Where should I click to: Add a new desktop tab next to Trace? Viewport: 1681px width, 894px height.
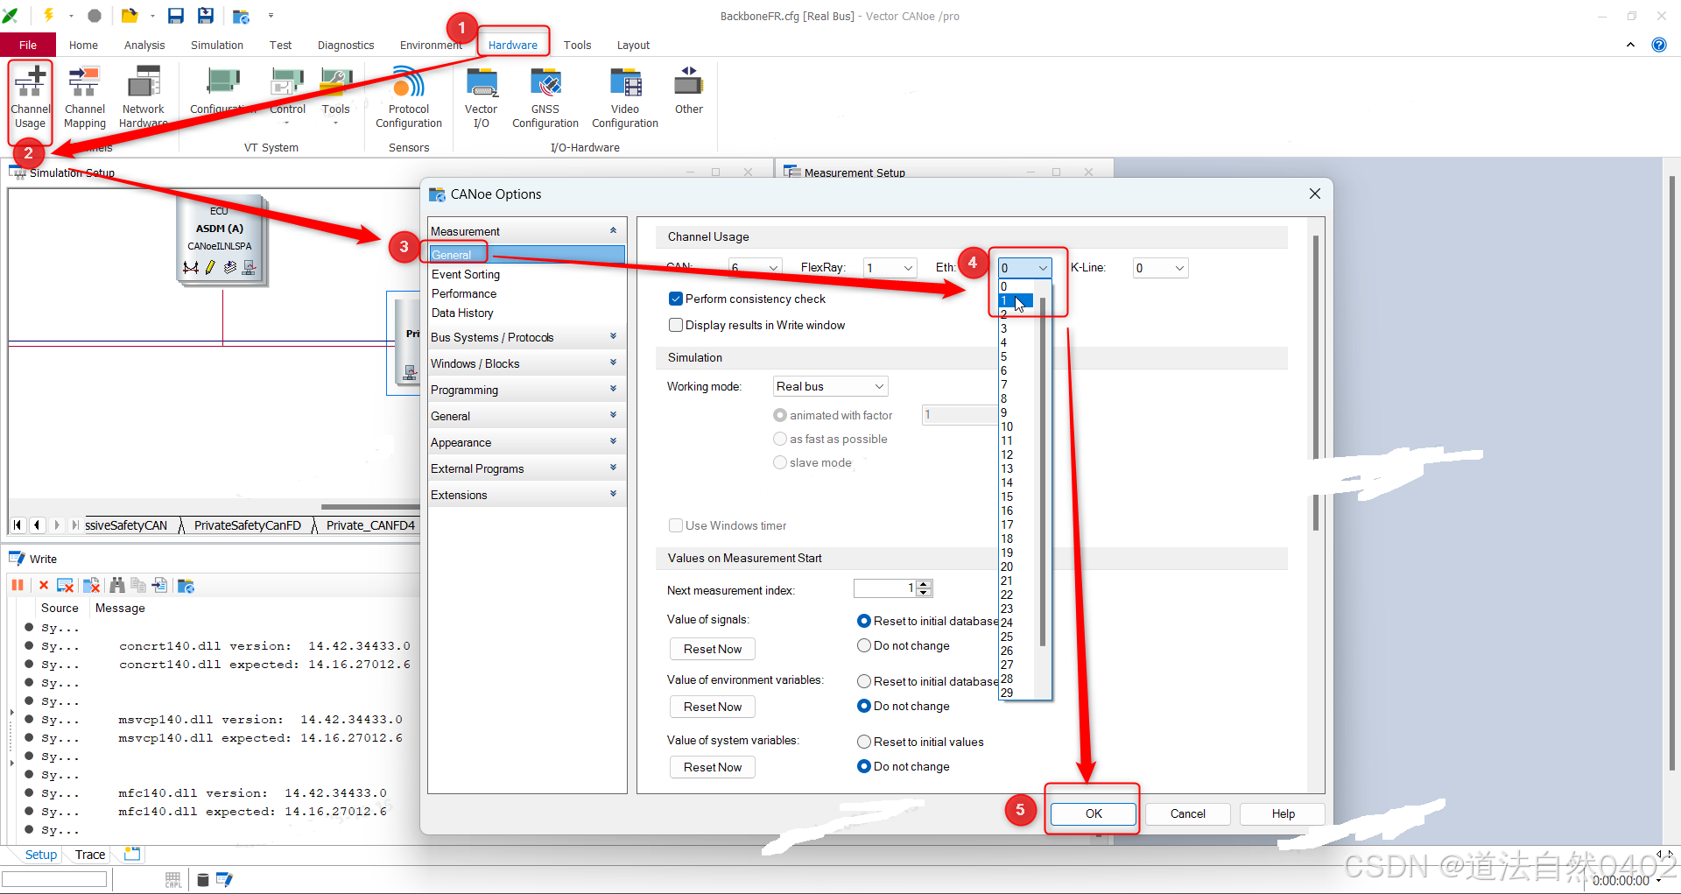pyautogui.click(x=132, y=854)
